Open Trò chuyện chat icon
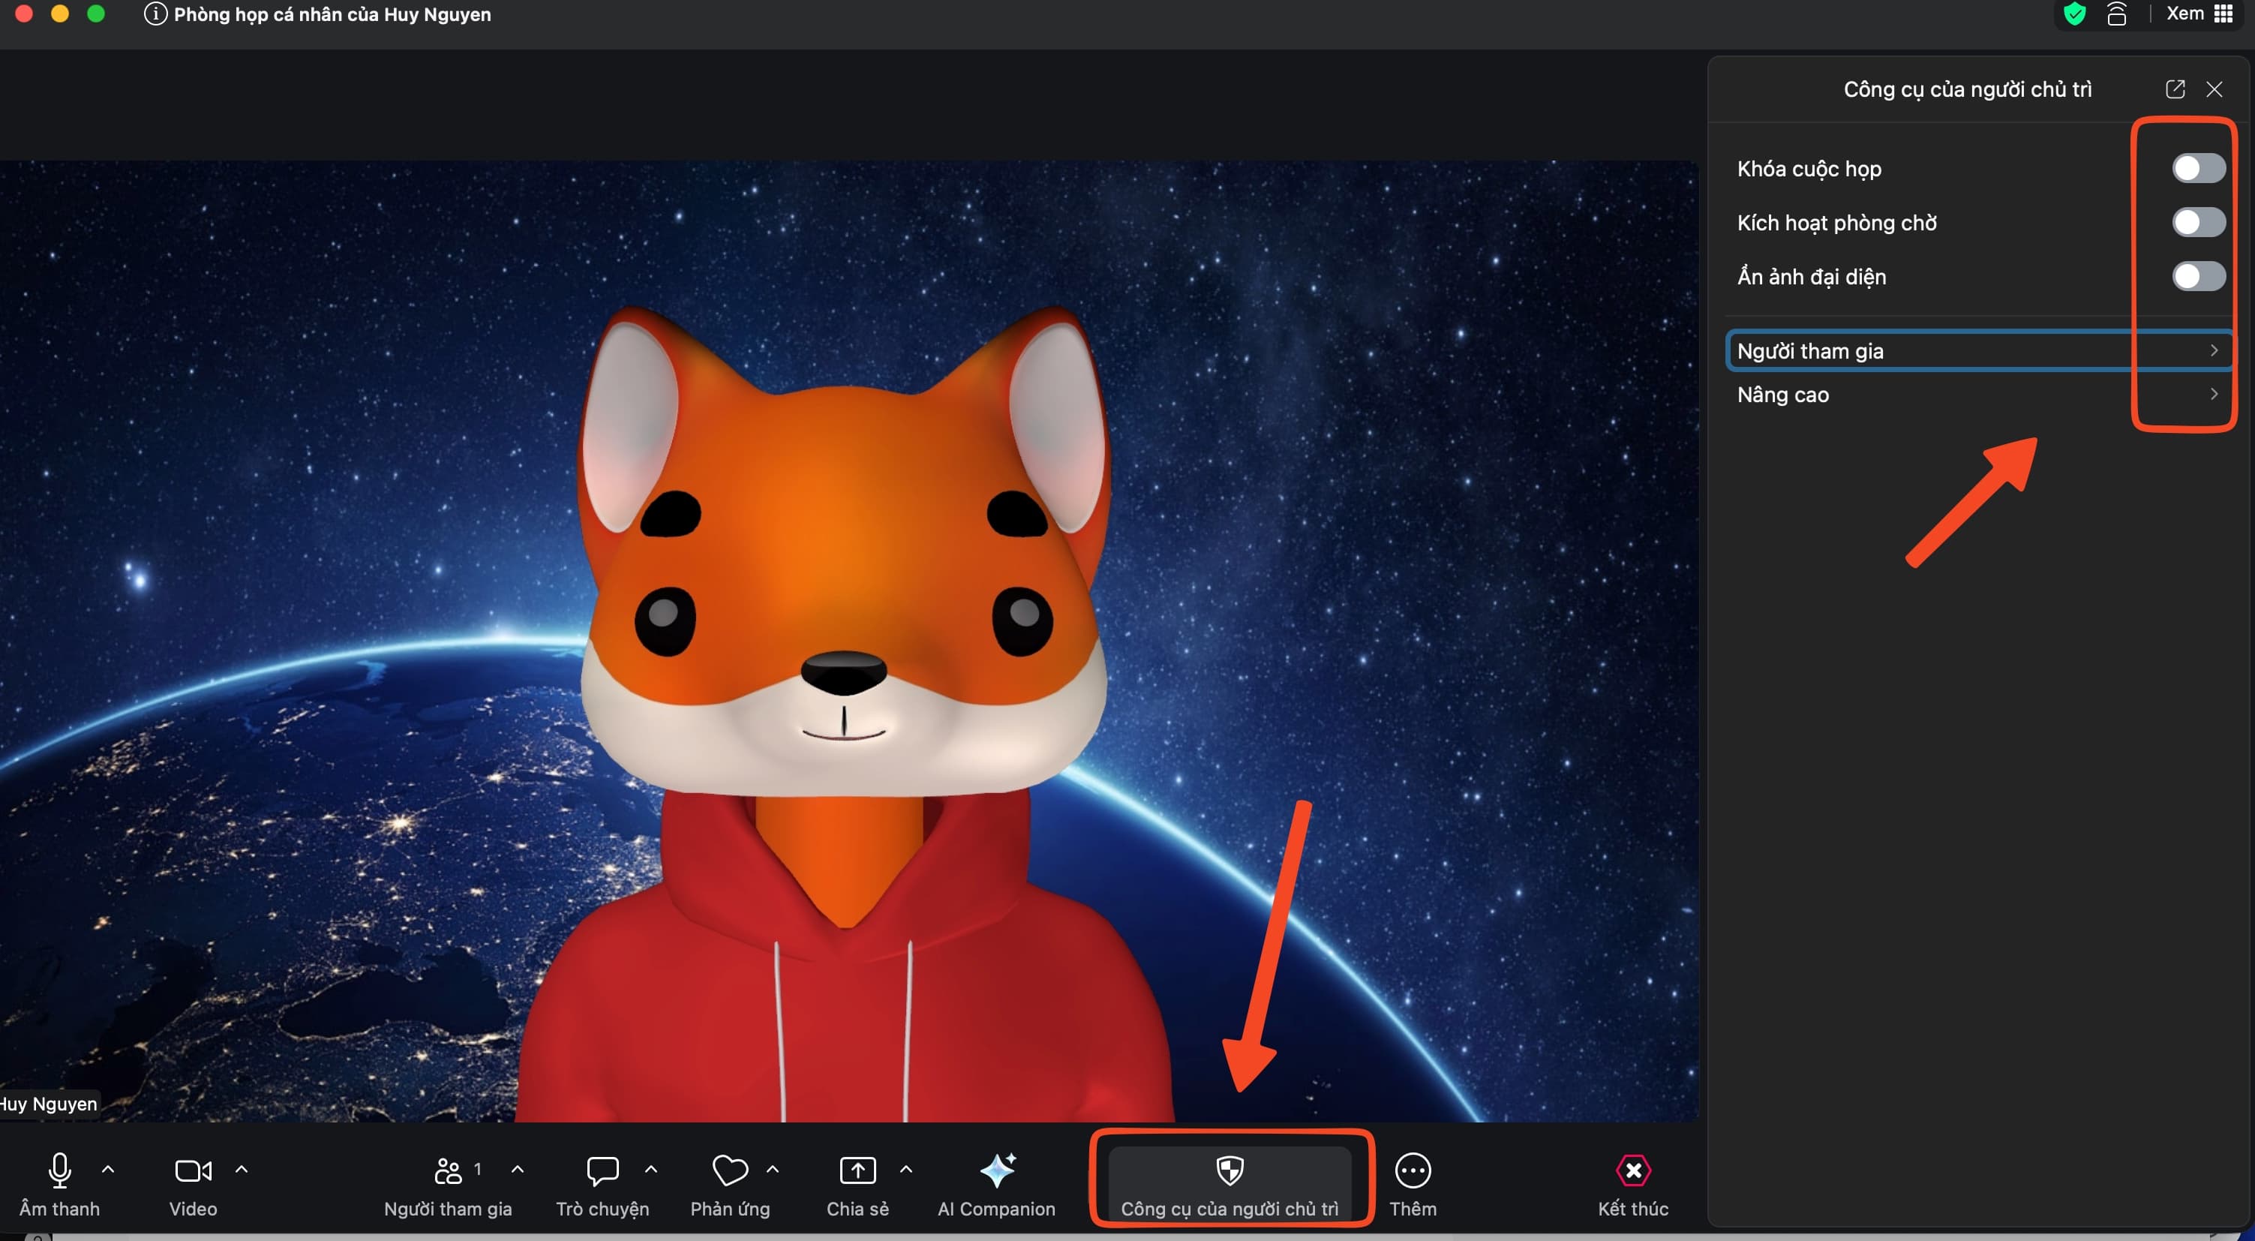The image size is (2255, 1241). [602, 1170]
